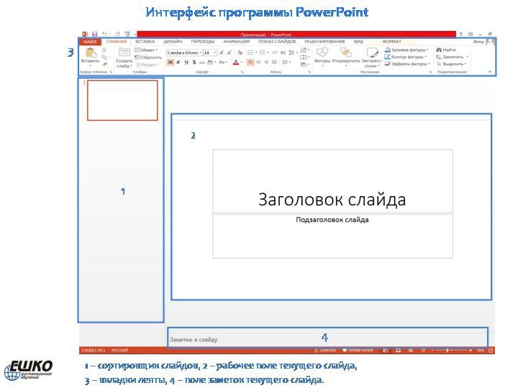Toggle text Shadow (S) formatting

coord(194,62)
